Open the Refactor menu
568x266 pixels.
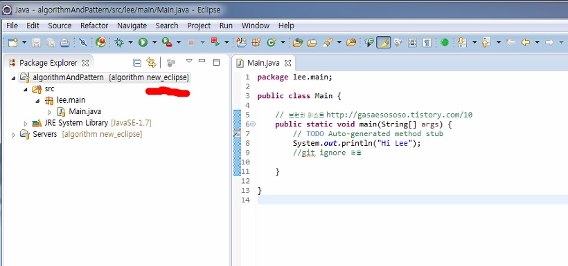click(x=94, y=26)
